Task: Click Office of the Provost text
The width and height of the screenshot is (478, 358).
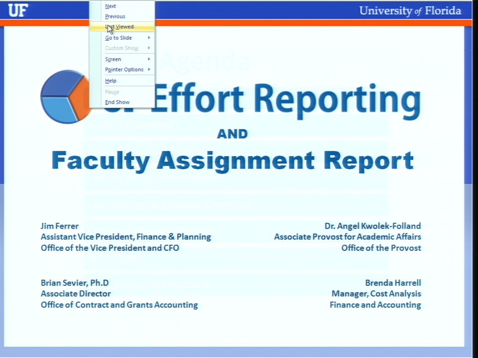Action: [x=381, y=248]
